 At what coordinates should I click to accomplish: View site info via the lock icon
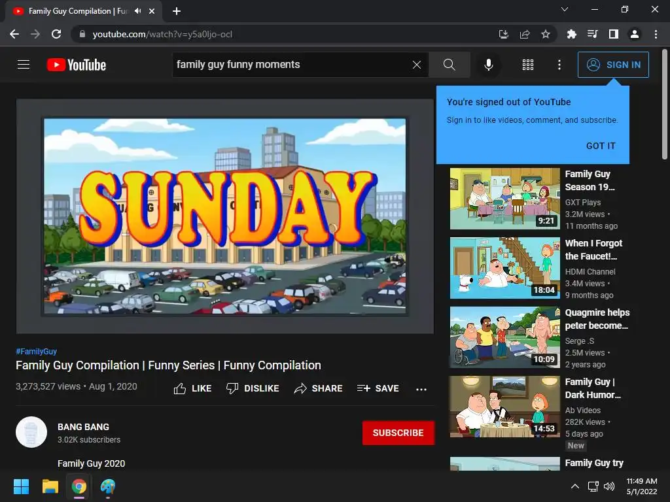click(x=82, y=34)
